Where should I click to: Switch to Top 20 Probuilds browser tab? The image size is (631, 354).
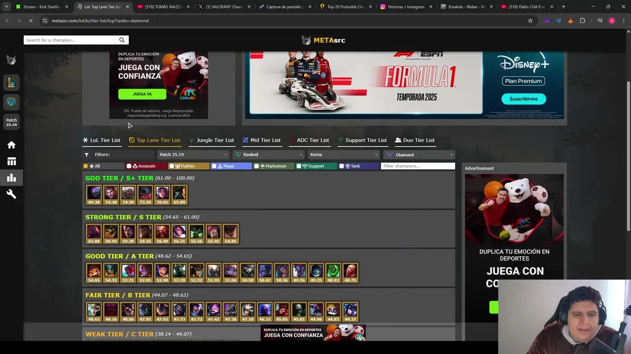click(x=346, y=7)
